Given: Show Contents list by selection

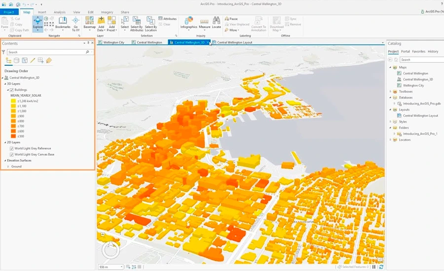Looking at the screenshot, I should pos(25,61).
